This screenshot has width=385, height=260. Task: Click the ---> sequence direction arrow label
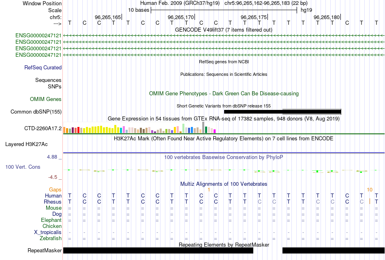click(x=58, y=24)
